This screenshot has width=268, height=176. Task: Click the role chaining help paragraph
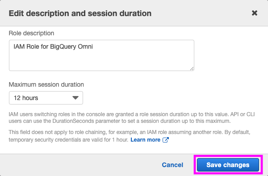[130, 136]
